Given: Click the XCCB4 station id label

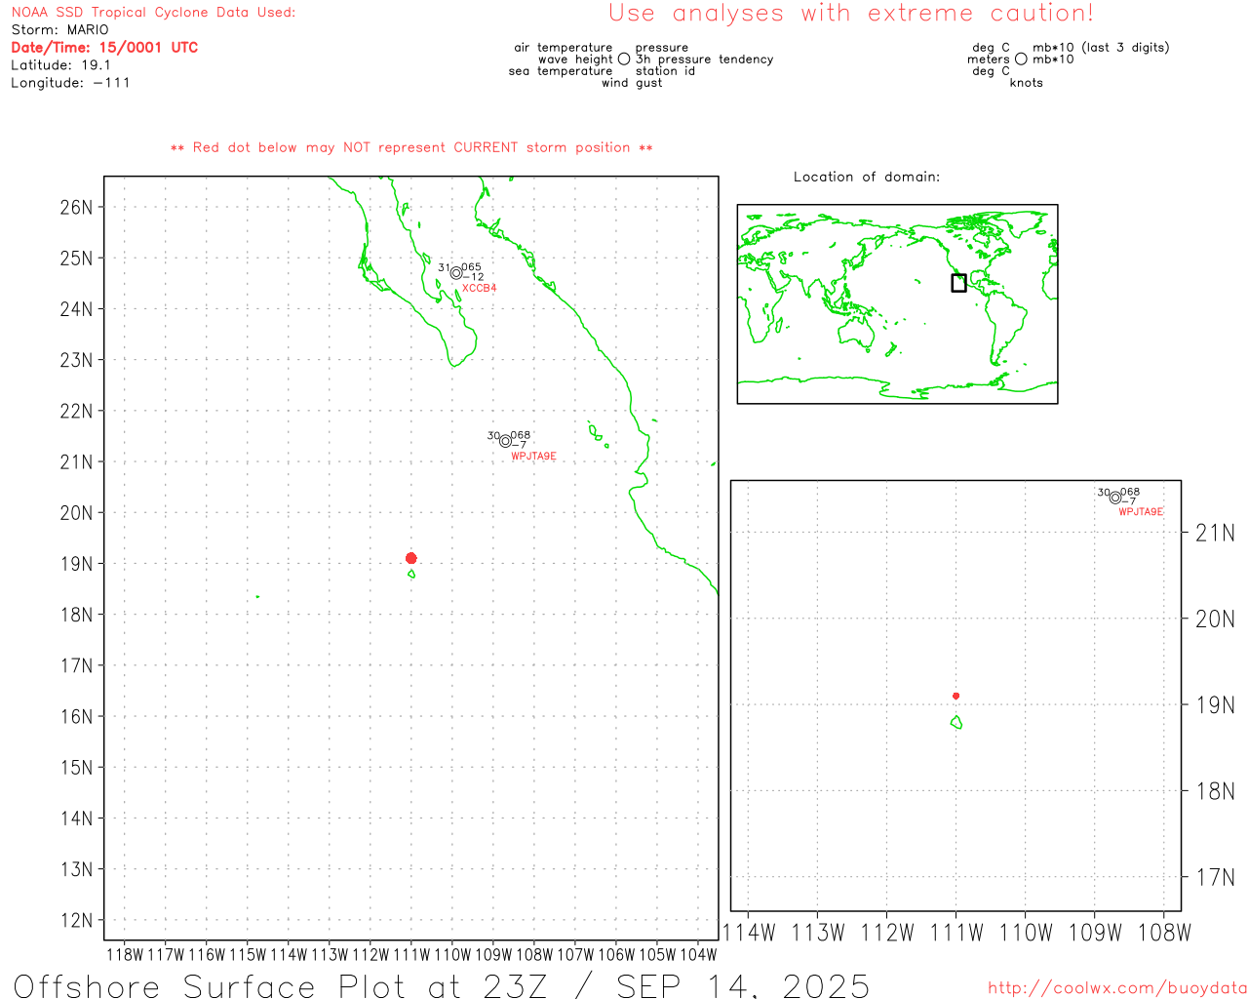Looking at the screenshot, I should pos(479,289).
